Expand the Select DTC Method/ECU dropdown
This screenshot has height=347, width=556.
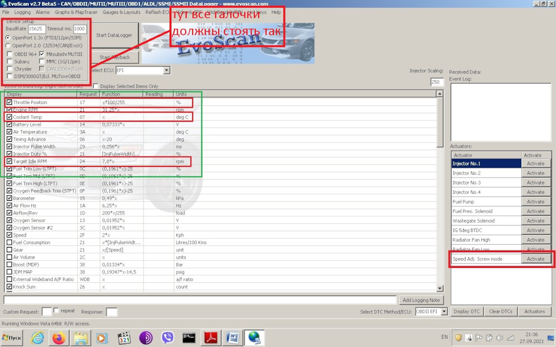444,312
